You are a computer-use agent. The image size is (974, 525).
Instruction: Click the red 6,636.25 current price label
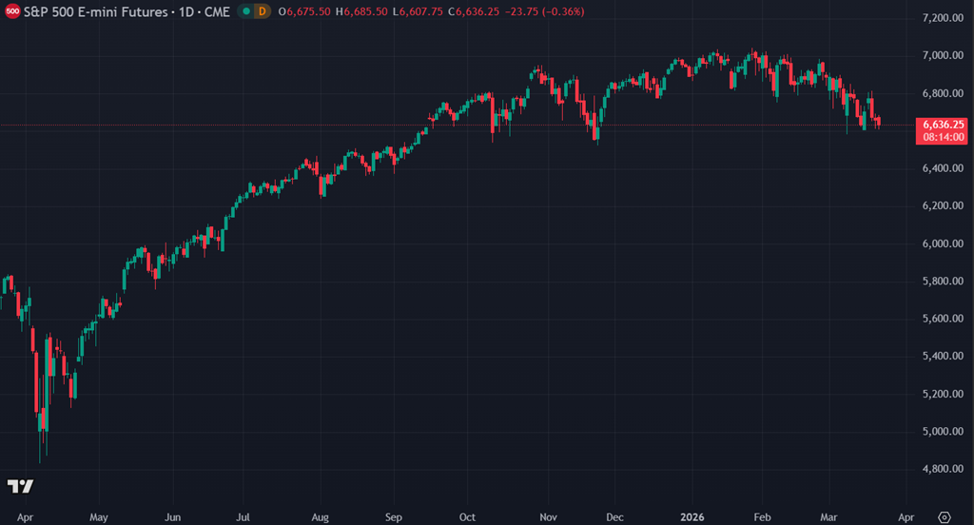click(x=941, y=125)
